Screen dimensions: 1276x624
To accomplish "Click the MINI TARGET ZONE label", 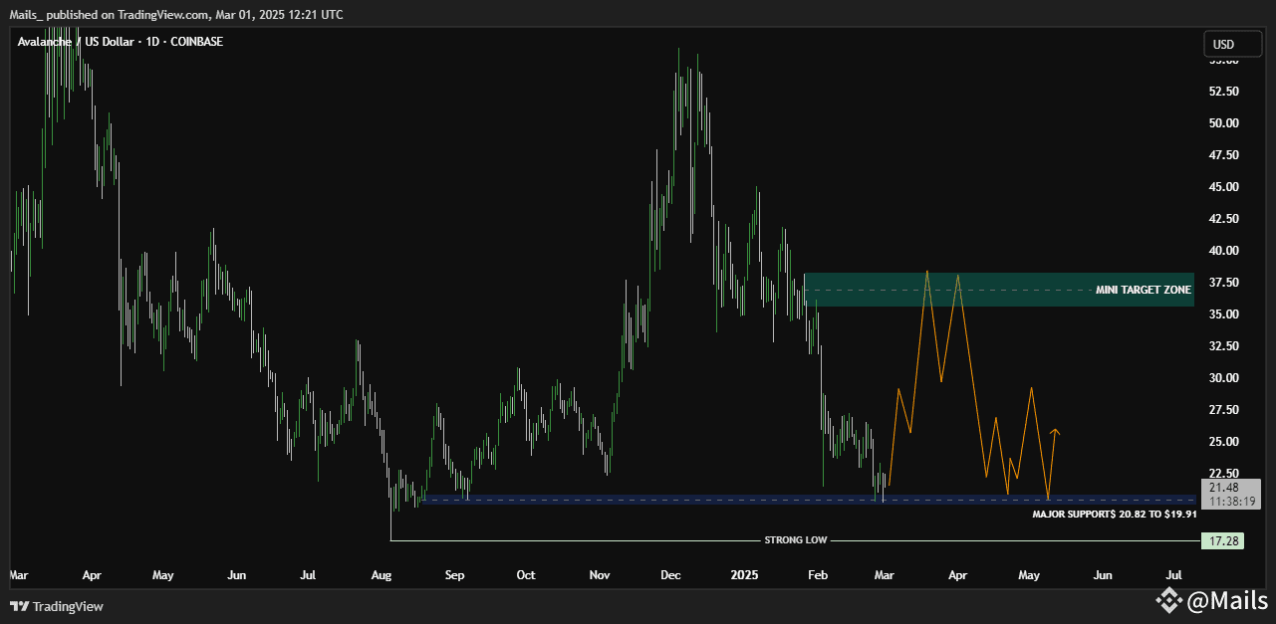I will coord(1143,290).
